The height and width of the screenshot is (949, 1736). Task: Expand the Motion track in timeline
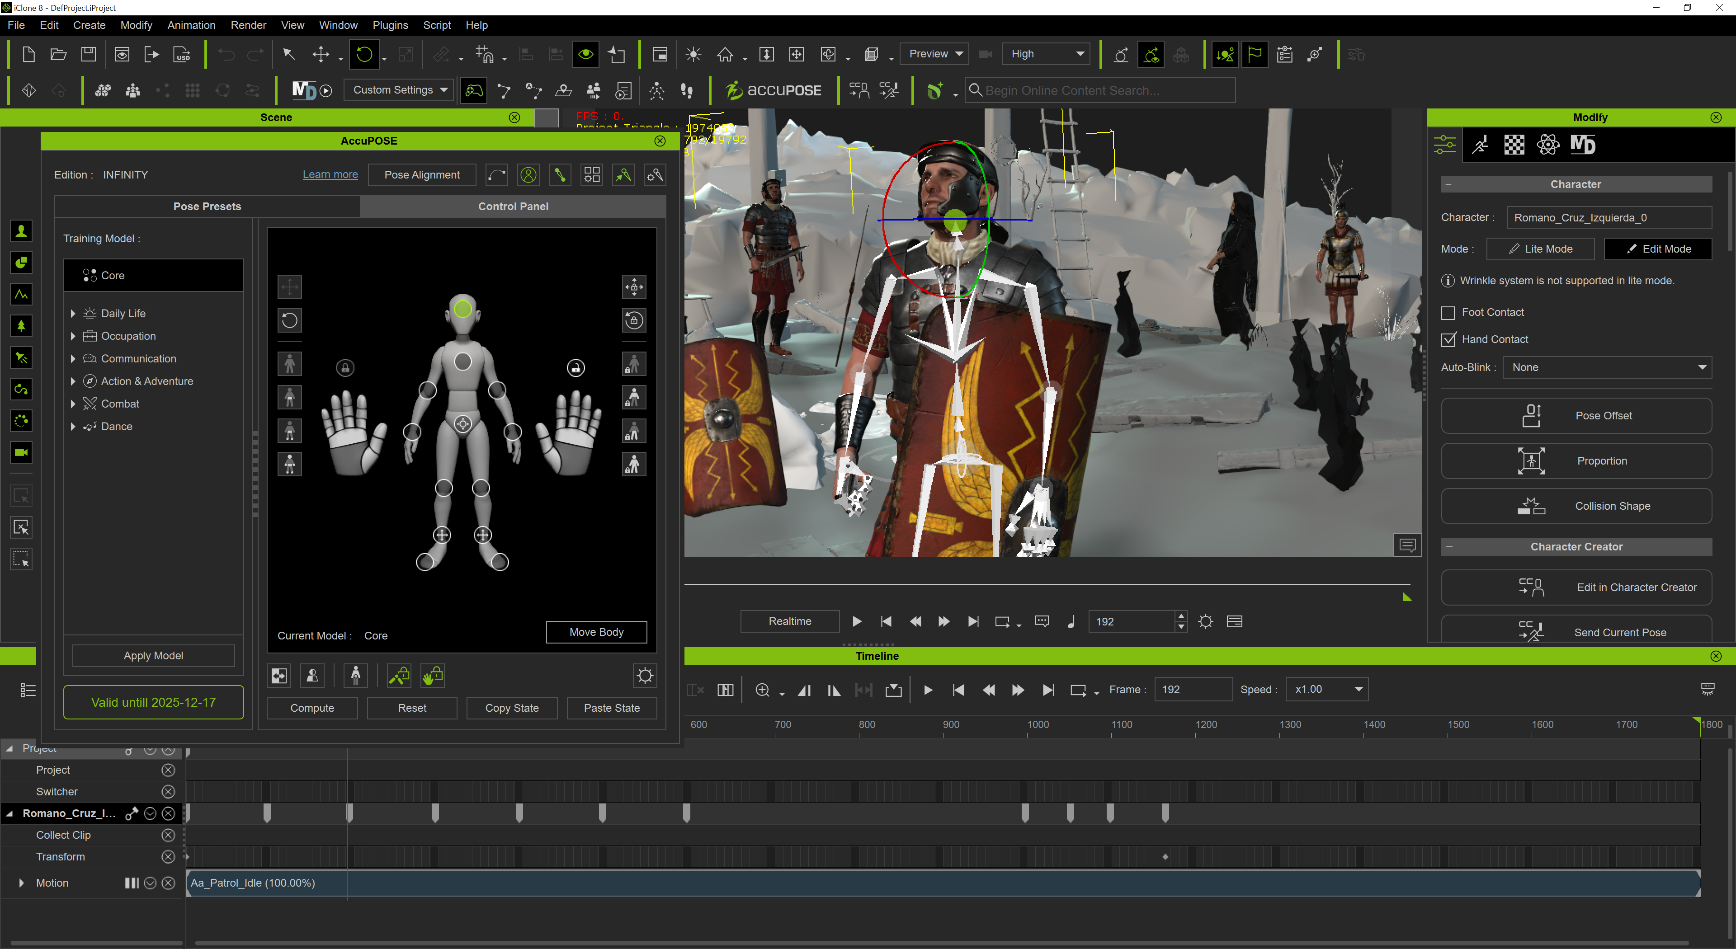pyautogui.click(x=21, y=883)
